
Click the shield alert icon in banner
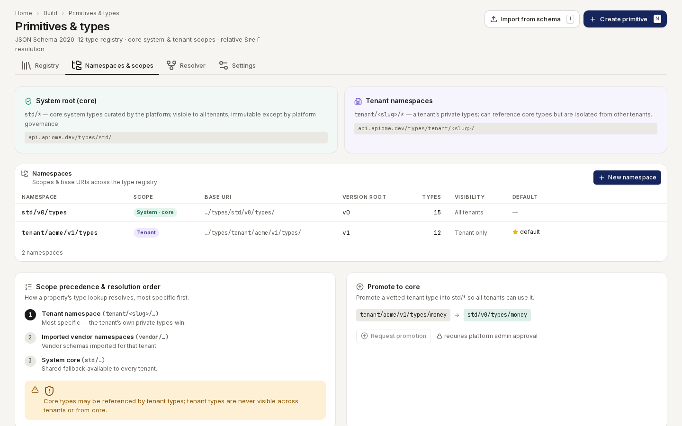pyautogui.click(x=49, y=391)
